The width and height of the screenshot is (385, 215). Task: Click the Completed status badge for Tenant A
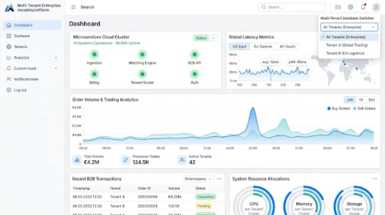(x=206, y=197)
